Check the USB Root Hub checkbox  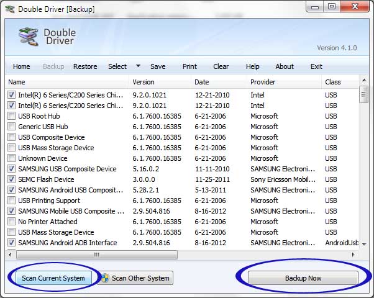click(x=11, y=116)
